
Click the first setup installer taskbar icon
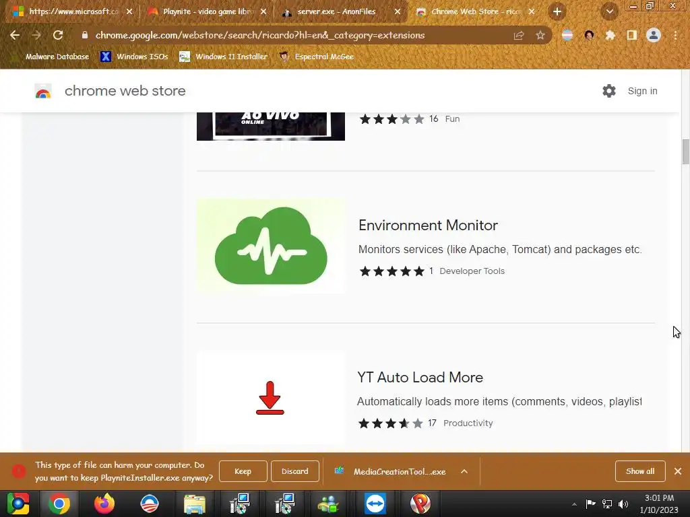tap(240, 504)
